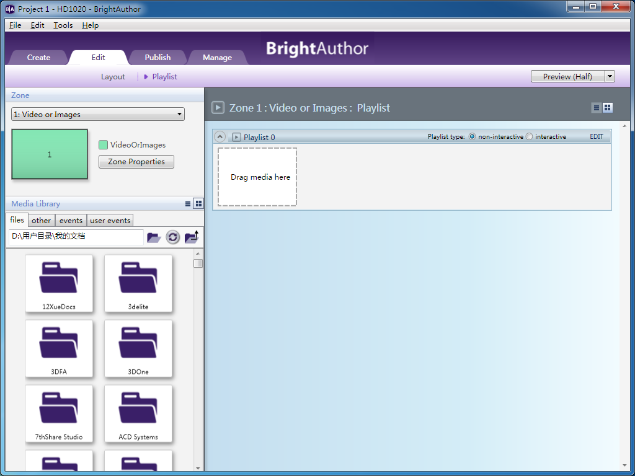Switch to the Publish tab

tap(158, 58)
